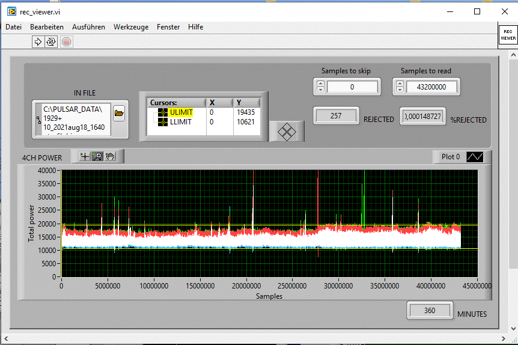Click horizontal scrollbar left arrow
Image resolution: width=518 pixels, height=345 pixels.
[x=5, y=339]
